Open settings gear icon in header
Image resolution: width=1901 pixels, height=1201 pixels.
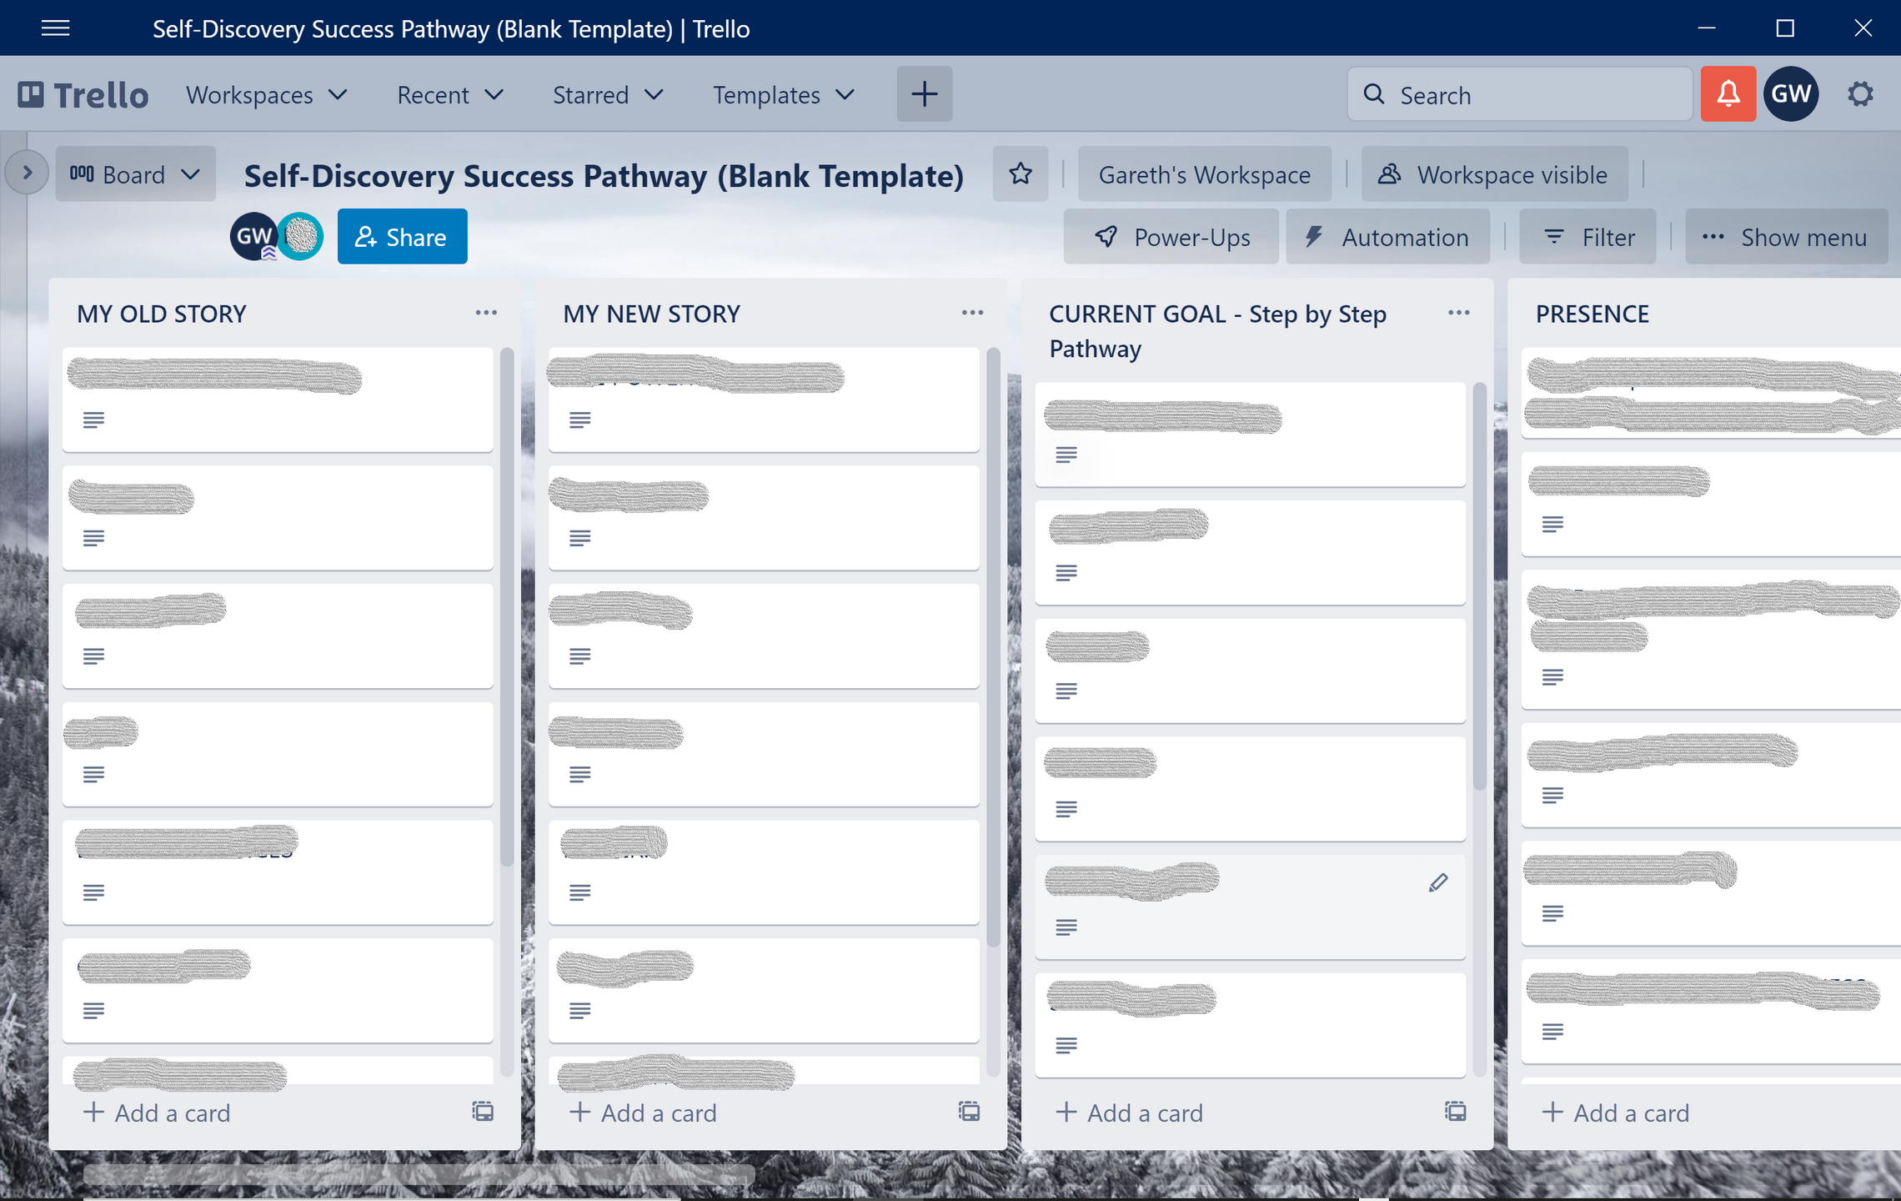click(1860, 94)
